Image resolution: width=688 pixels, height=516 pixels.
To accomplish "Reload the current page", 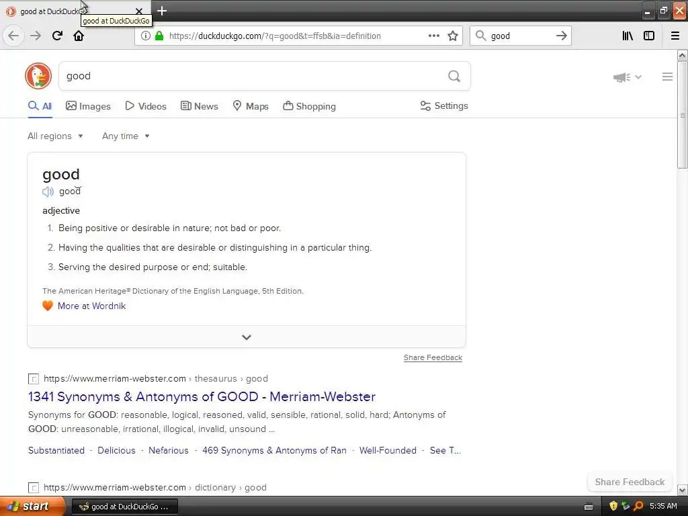I will pyautogui.click(x=57, y=36).
